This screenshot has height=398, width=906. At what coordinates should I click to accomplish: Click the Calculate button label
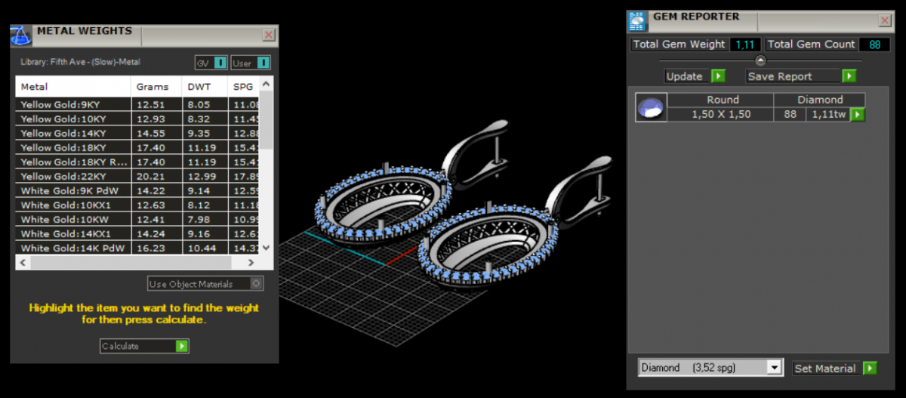click(x=121, y=346)
